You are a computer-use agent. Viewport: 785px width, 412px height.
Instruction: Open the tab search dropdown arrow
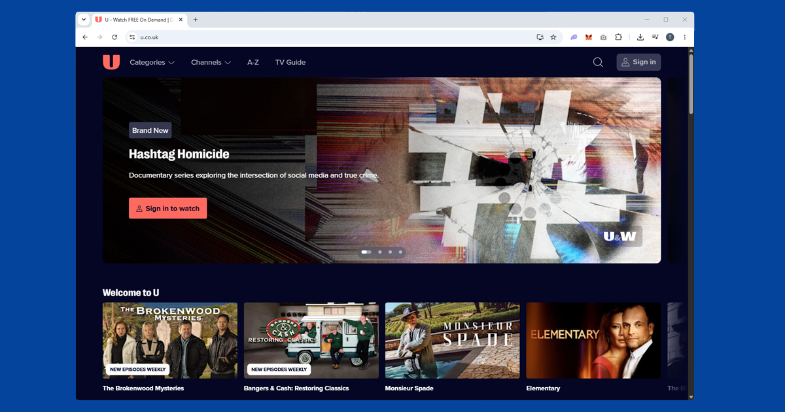(x=84, y=20)
